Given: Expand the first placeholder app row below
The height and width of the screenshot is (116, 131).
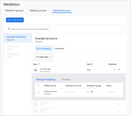Looking at the screenshot, I should click(119, 104).
